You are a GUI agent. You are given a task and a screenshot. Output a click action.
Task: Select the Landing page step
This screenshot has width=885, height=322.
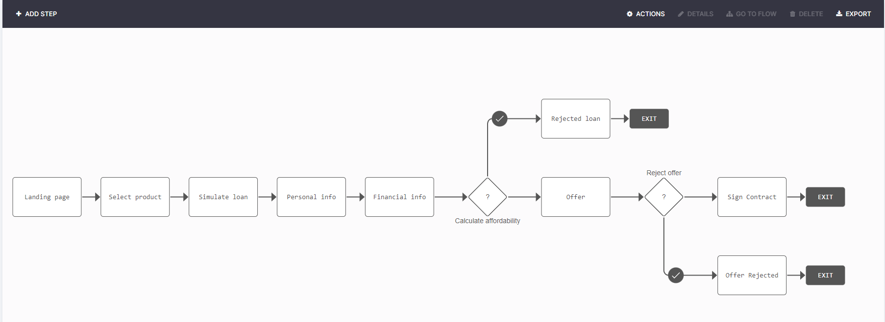pos(47,197)
